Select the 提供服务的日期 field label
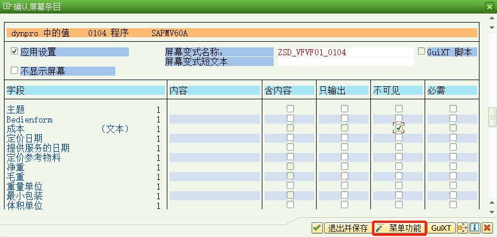This screenshot has height=237, width=497. click(38, 148)
